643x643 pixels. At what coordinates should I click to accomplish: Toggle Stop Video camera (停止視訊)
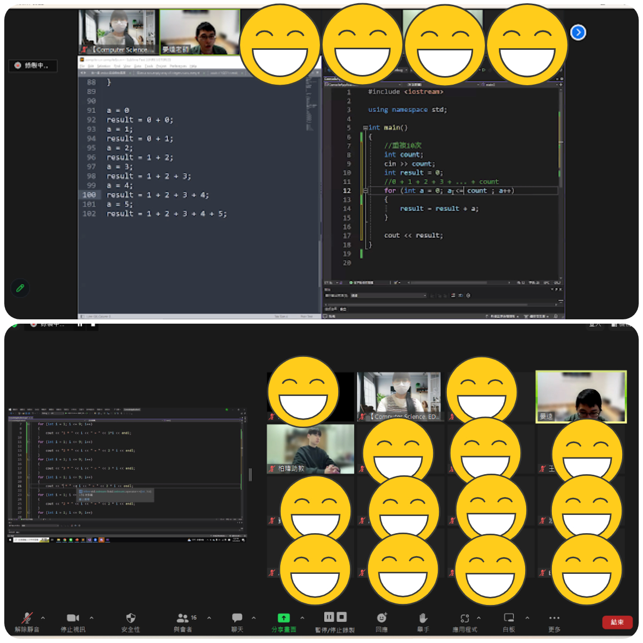[73, 618]
